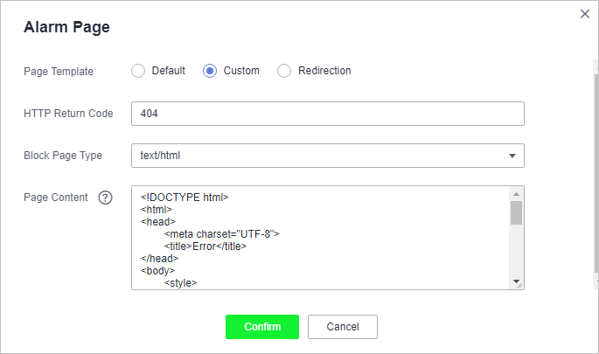
Task: Click the Page Content scrollbar thumb
Action: click(x=517, y=212)
